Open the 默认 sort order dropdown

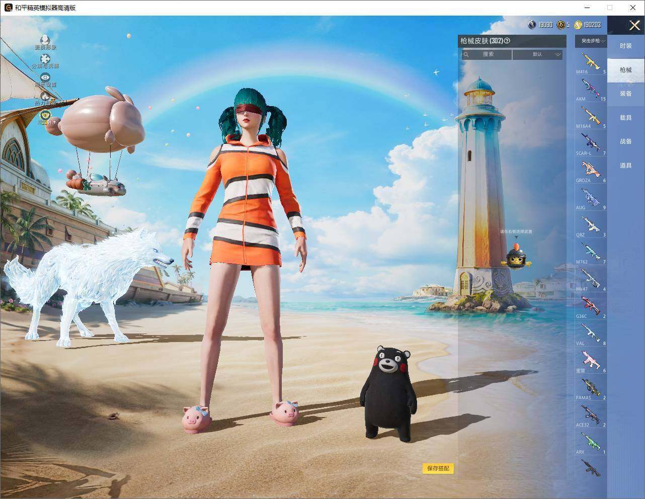pyautogui.click(x=537, y=54)
